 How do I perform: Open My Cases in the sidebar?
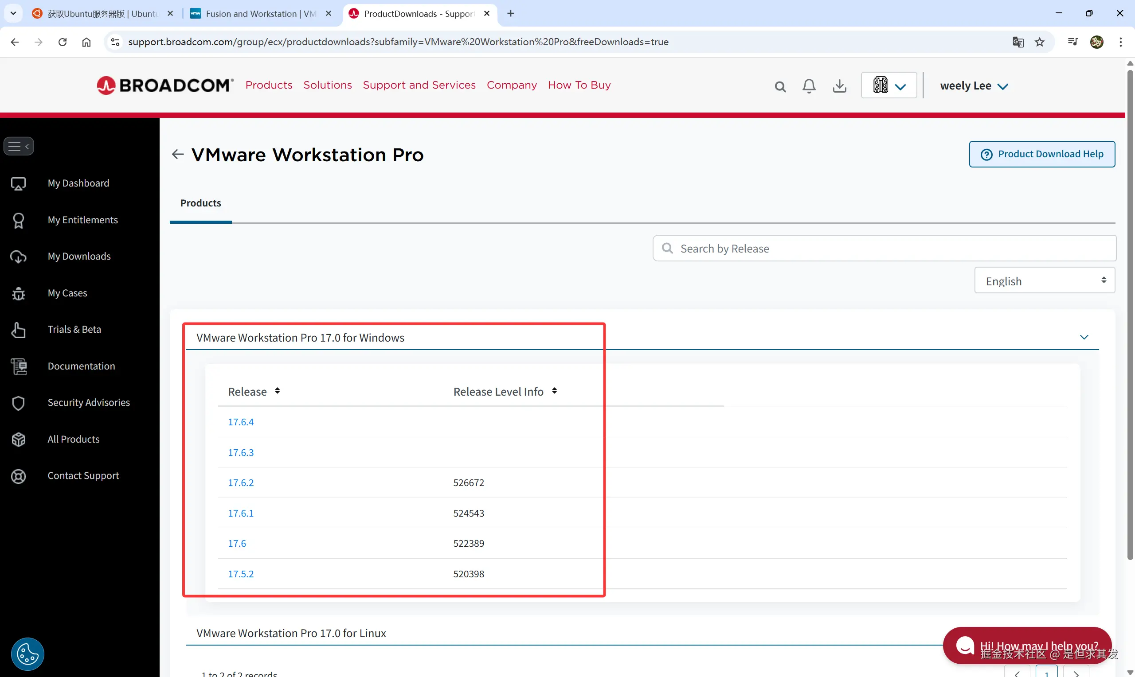[67, 293]
